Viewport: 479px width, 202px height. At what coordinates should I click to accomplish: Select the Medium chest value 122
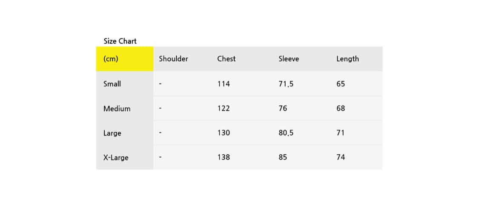tap(224, 108)
